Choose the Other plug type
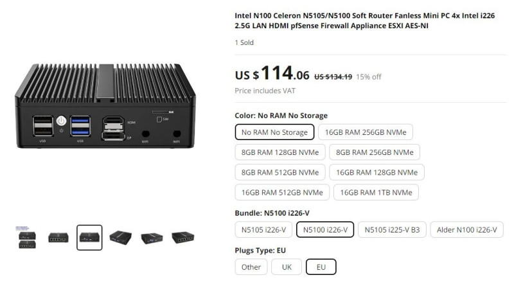Screen dimensions: 514x284 click(251, 267)
